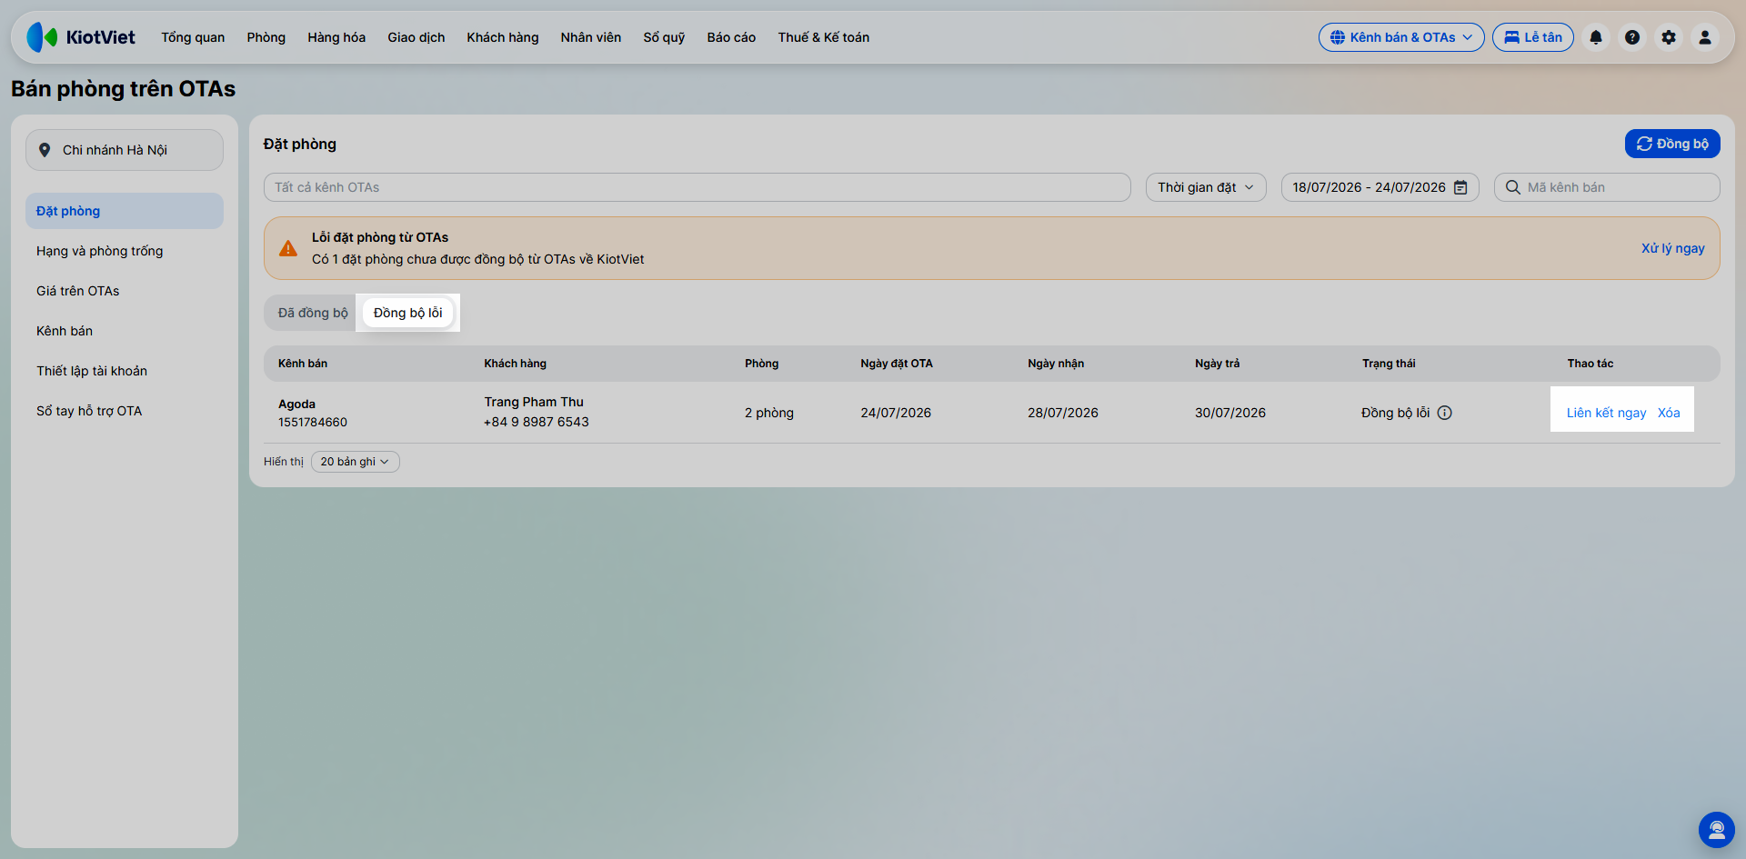Viewport: 1746px width, 859px height.
Task: Click the Lễ tân button
Action: [x=1533, y=37]
